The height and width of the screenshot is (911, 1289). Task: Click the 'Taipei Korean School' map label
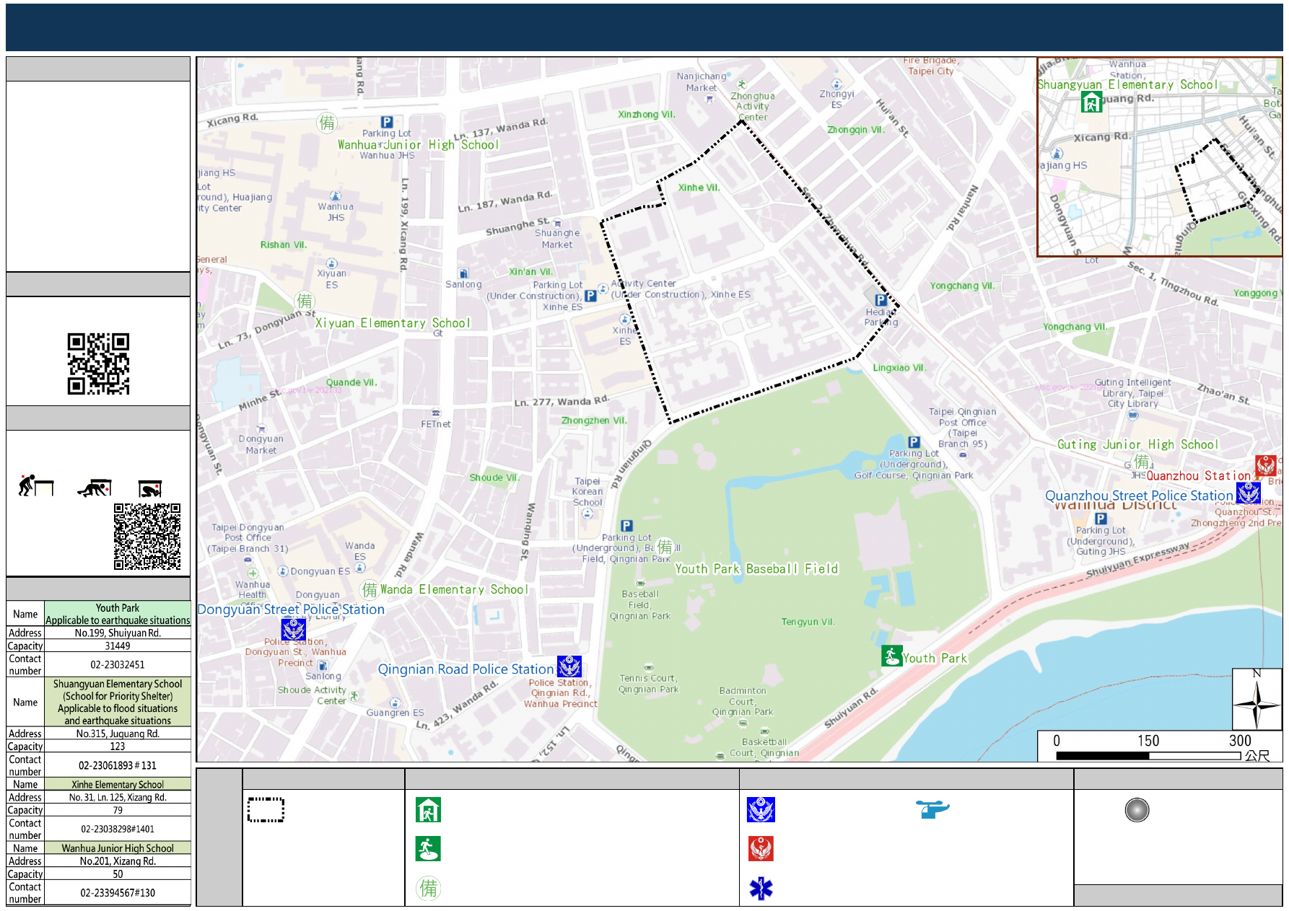[587, 492]
